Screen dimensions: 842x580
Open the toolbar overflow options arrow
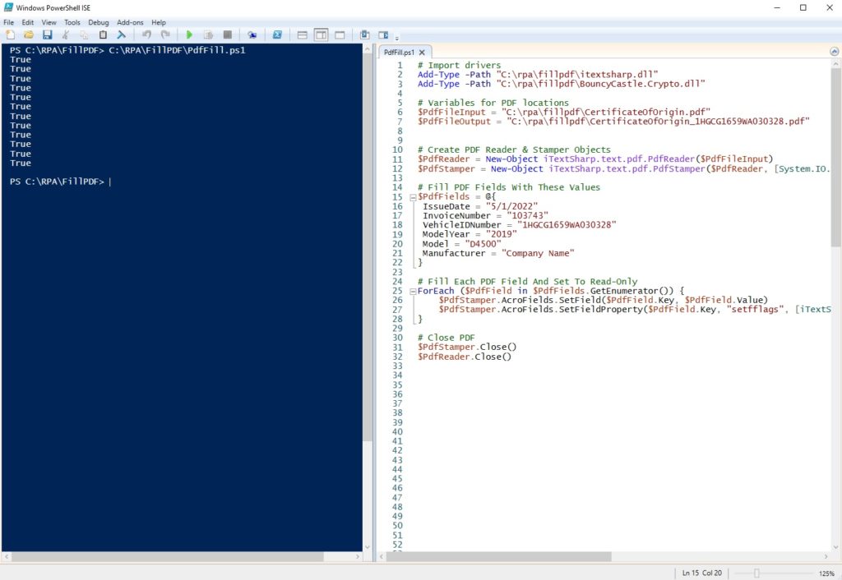[397, 38]
